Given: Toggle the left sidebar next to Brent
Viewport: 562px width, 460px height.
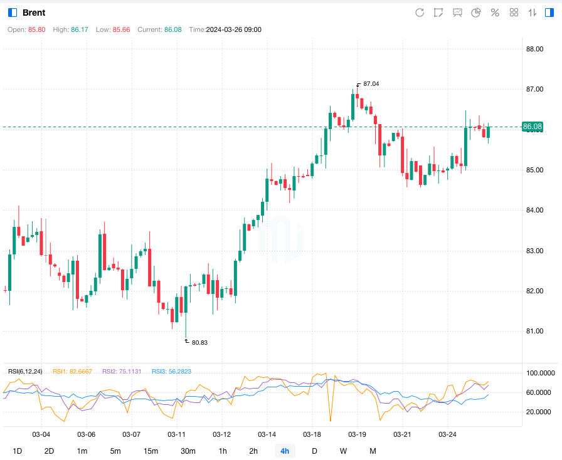Looking at the screenshot, I should click(13, 13).
